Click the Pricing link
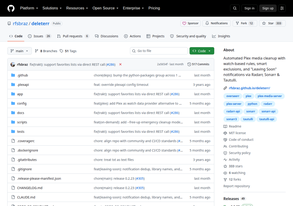The height and width of the screenshot is (206, 293). [154, 8]
